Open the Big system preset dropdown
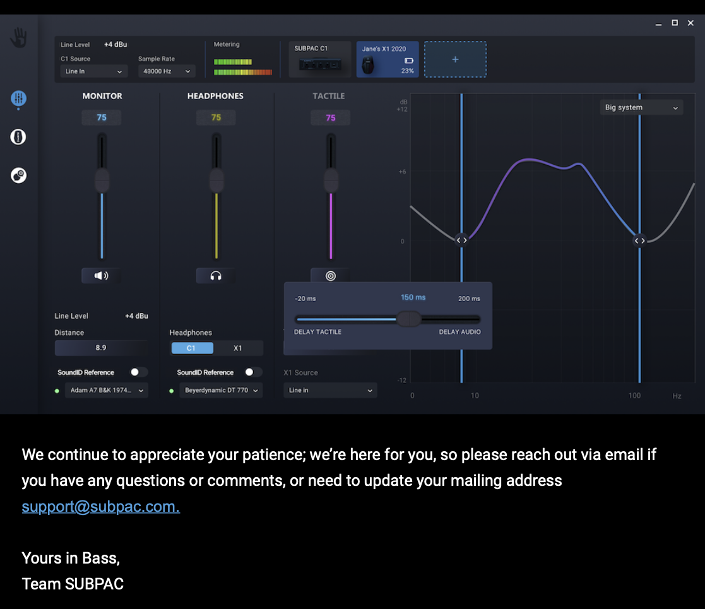The height and width of the screenshot is (609, 705). pyautogui.click(x=641, y=108)
